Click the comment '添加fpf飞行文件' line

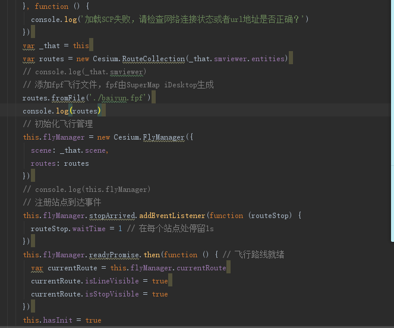point(118,85)
